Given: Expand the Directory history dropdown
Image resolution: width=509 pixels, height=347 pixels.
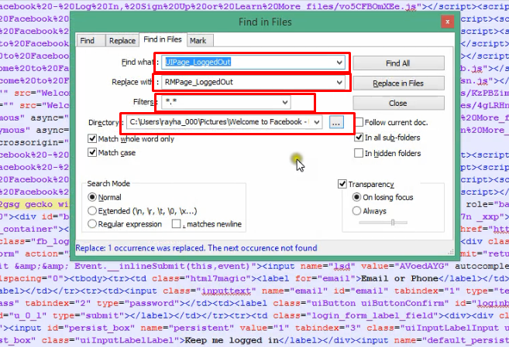Looking at the screenshot, I should [x=317, y=122].
